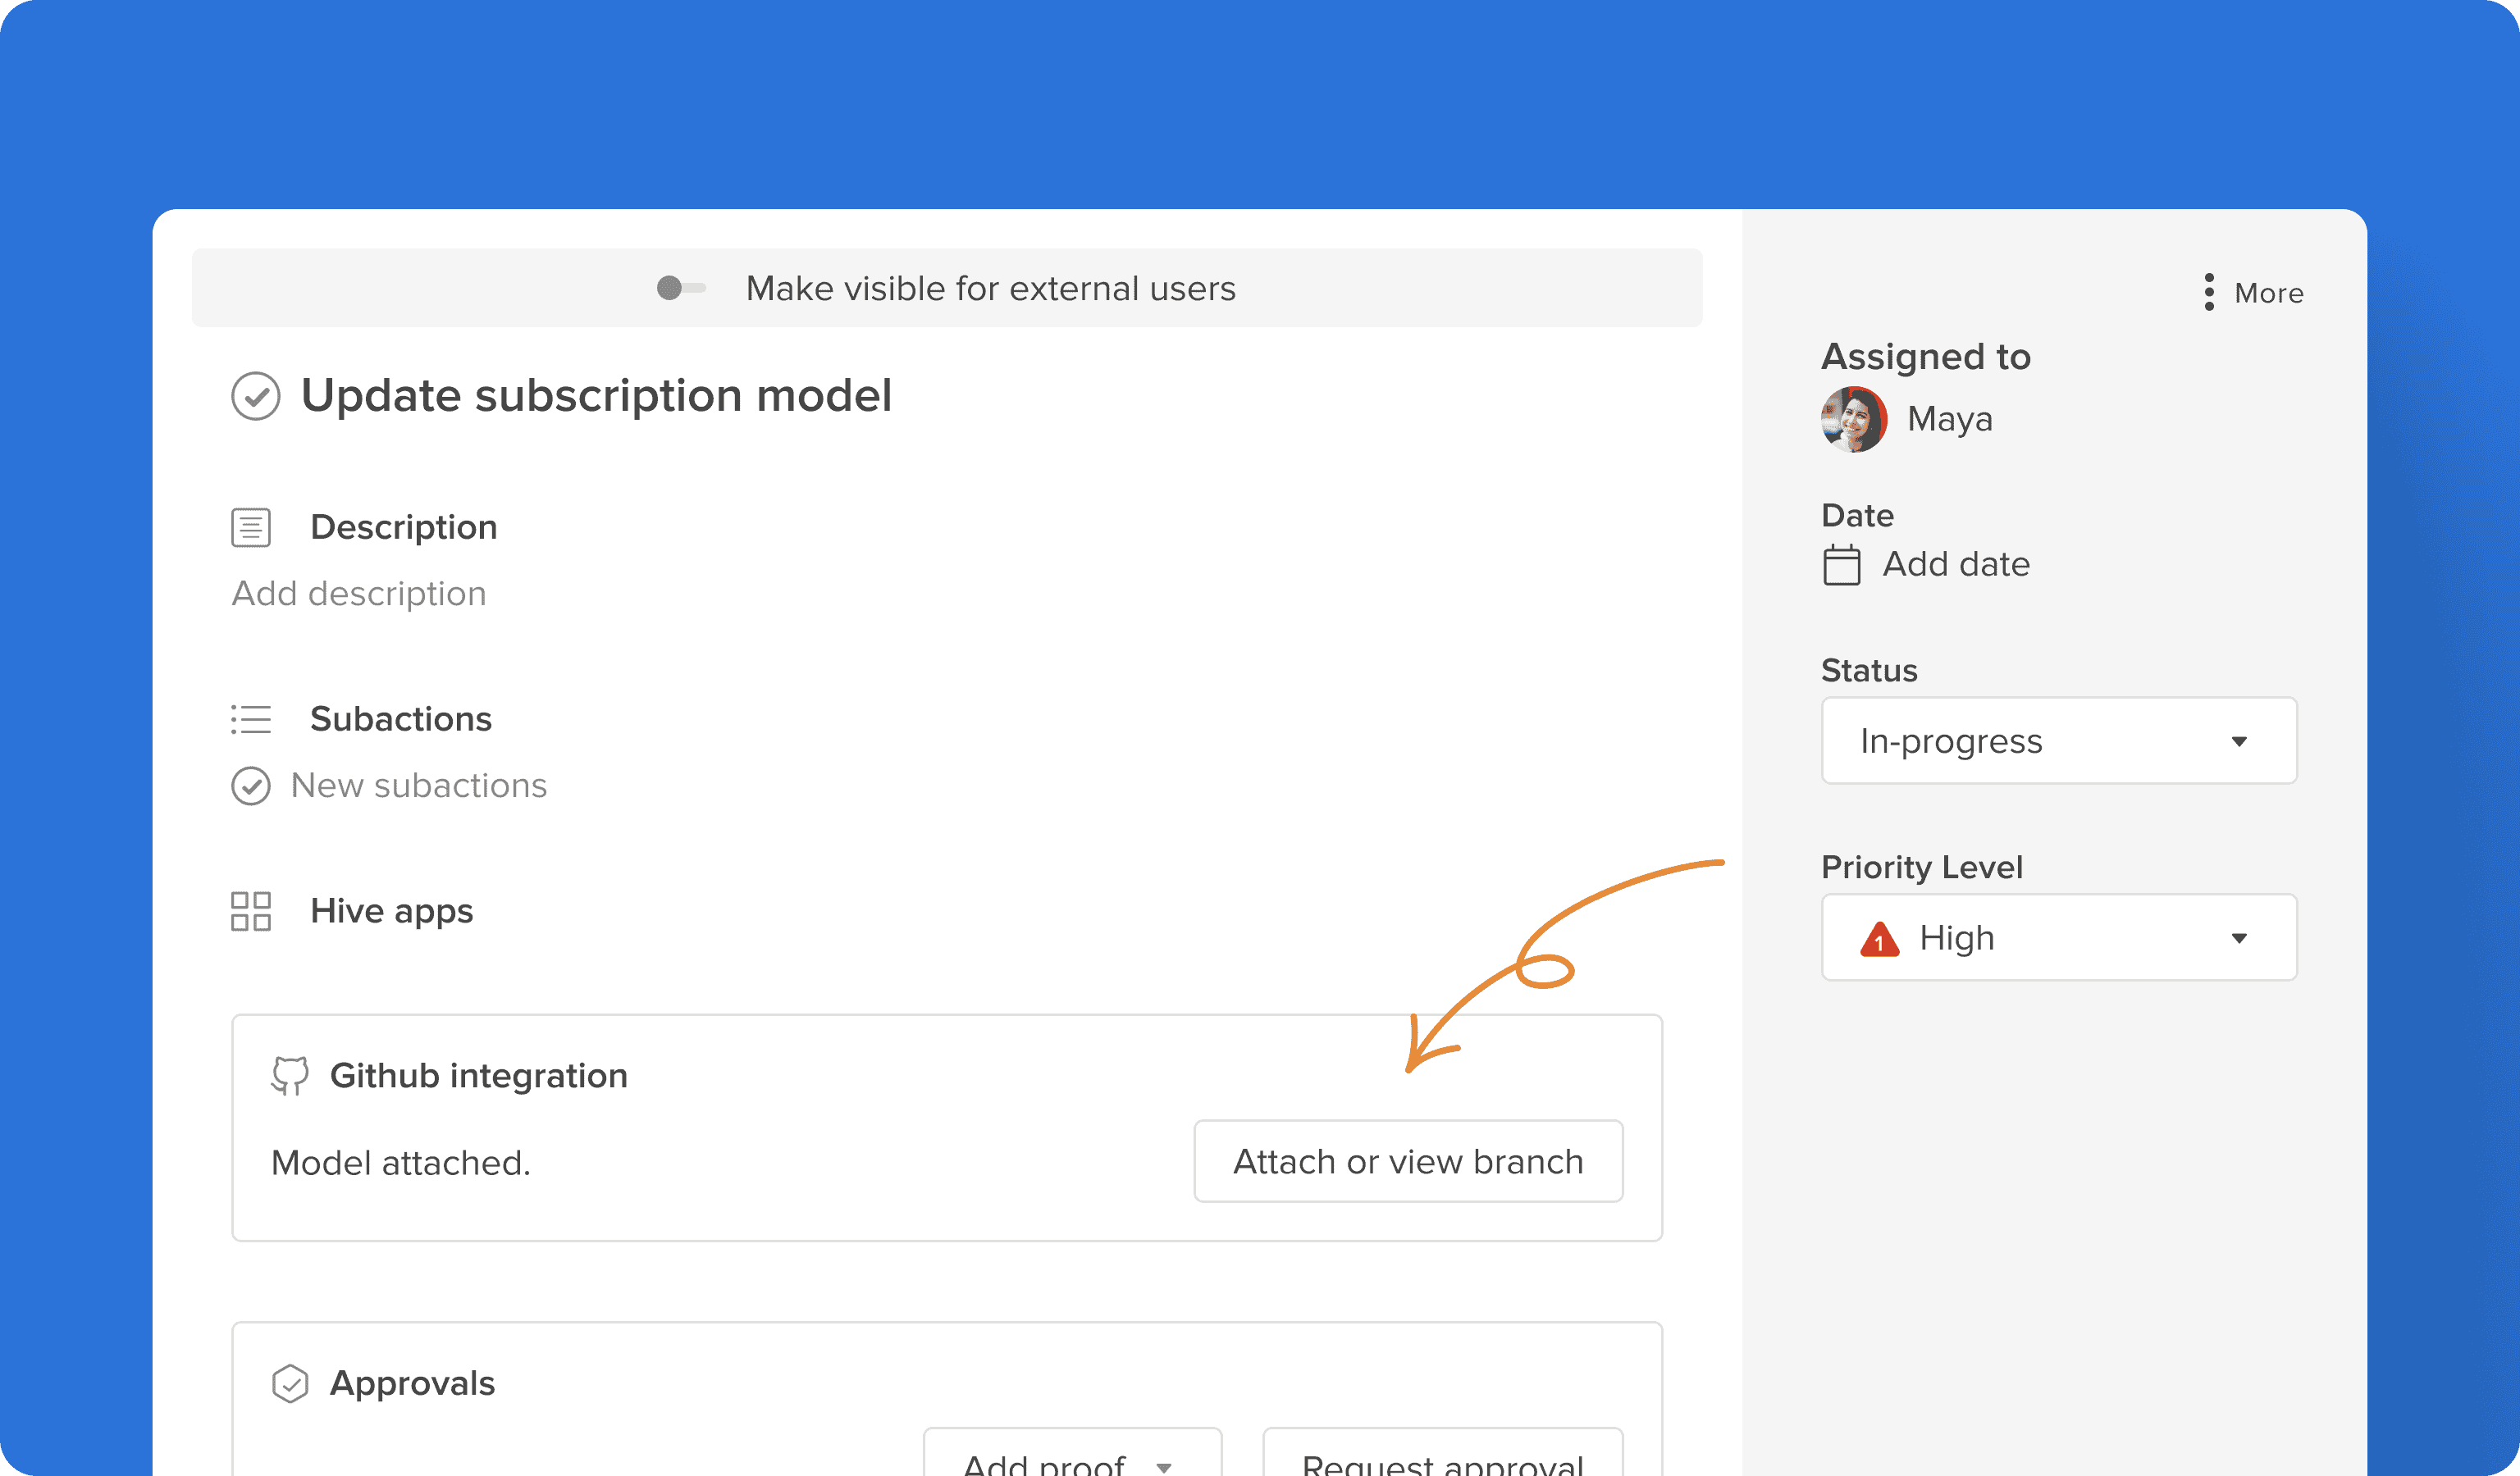Click the subactions checkbox item

[246, 784]
